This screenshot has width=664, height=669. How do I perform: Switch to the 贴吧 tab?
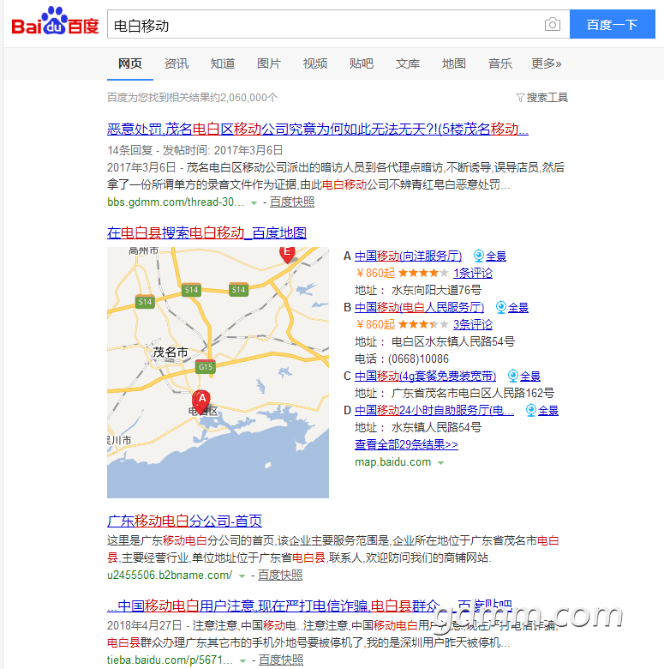(362, 64)
